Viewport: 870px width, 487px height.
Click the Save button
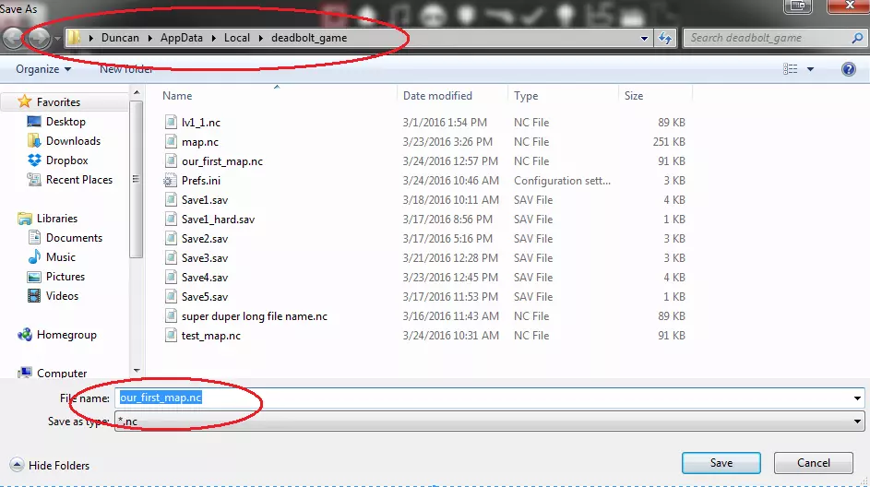click(721, 463)
